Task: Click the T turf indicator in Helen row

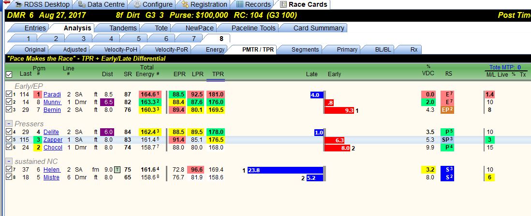Action: coord(117,170)
